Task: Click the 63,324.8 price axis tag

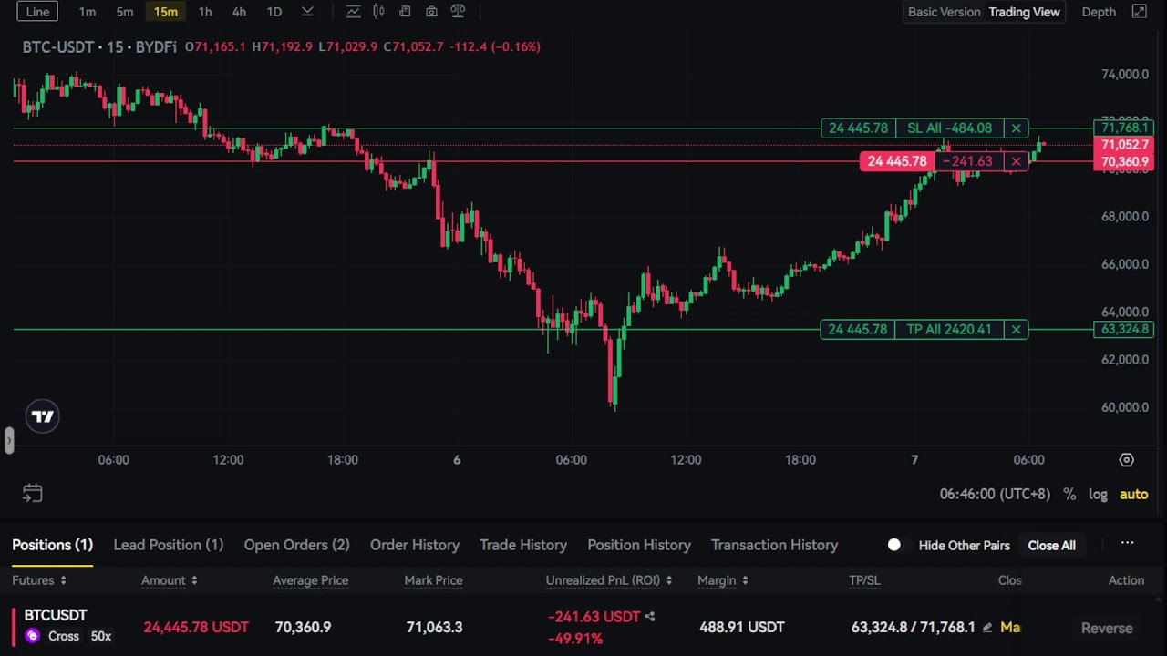Action: tap(1124, 329)
